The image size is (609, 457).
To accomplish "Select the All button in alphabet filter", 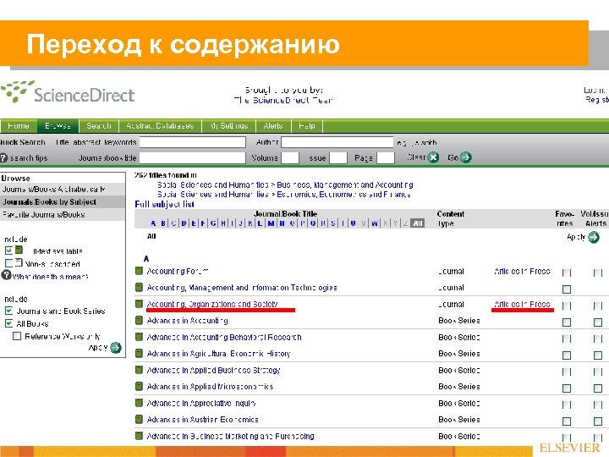I will (418, 223).
